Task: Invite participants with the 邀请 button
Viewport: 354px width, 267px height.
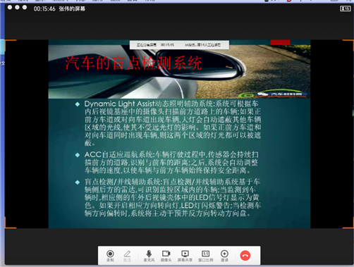Action: pyautogui.click(x=224, y=256)
